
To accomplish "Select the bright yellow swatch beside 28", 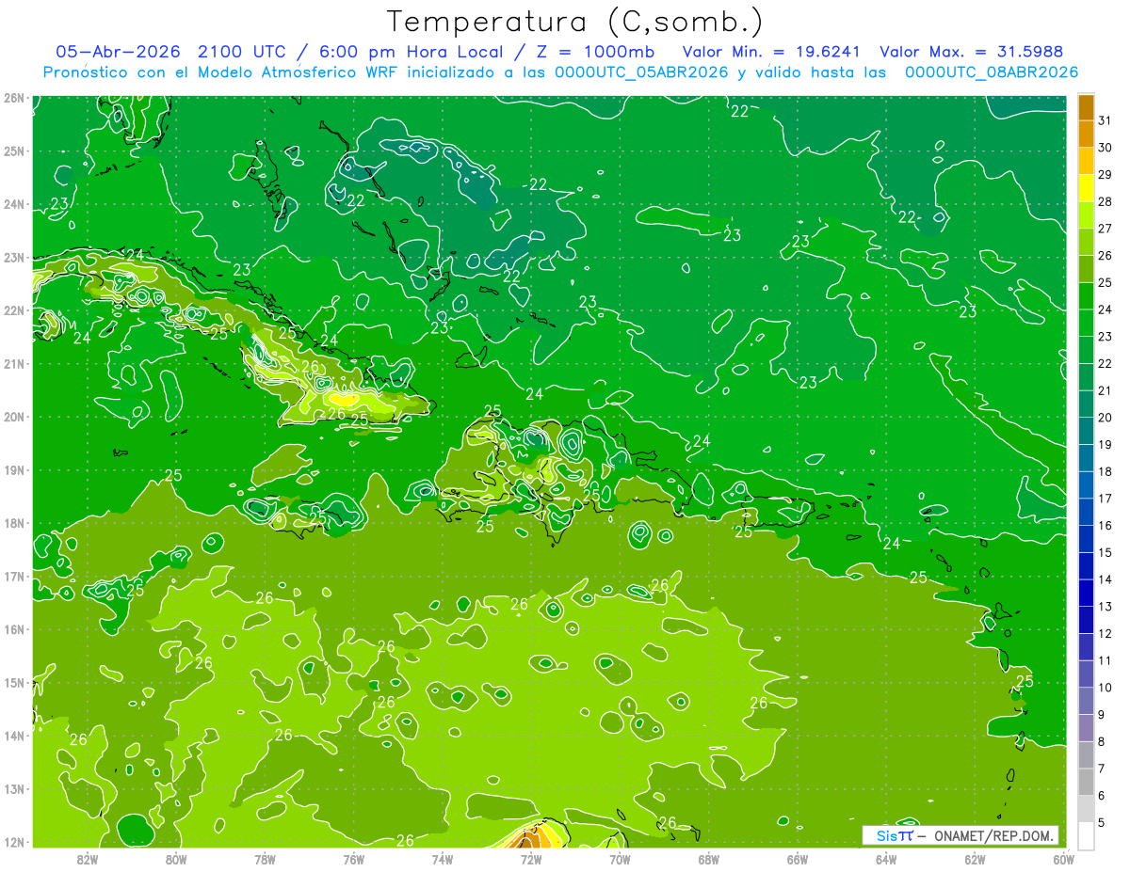I will coord(1086,188).
